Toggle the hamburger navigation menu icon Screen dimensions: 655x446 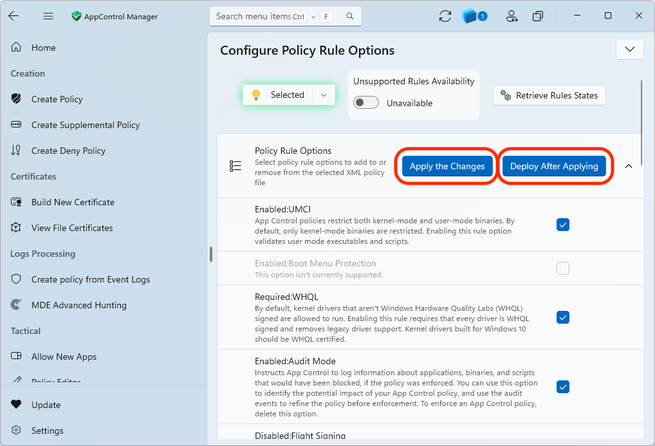(48, 16)
